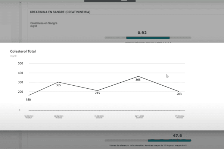This screenshot has width=224, height=149.
Task: Click the Colesterol Total chart title
Action: pos(23,51)
